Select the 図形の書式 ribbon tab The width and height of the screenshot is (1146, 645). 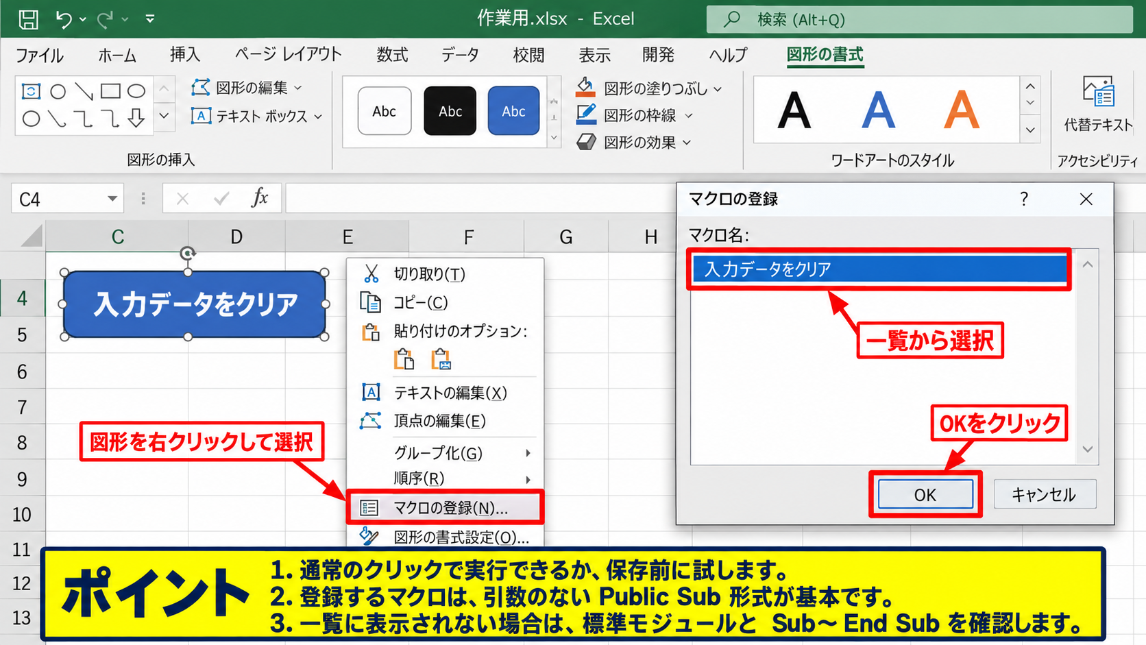[x=825, y=55]
